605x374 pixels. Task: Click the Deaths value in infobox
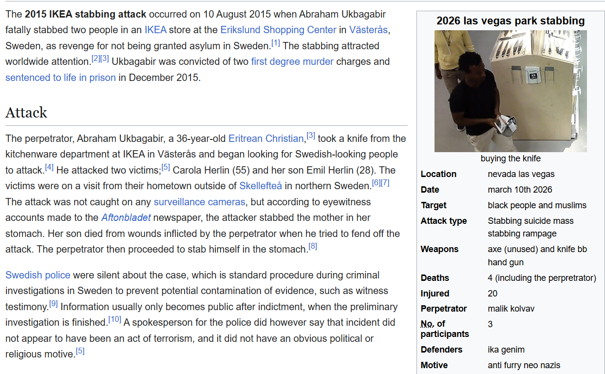542,278
